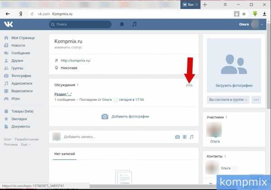The image size is (271, 190).
Task: Click Разработчикам footer link
Action: point(27,139)
